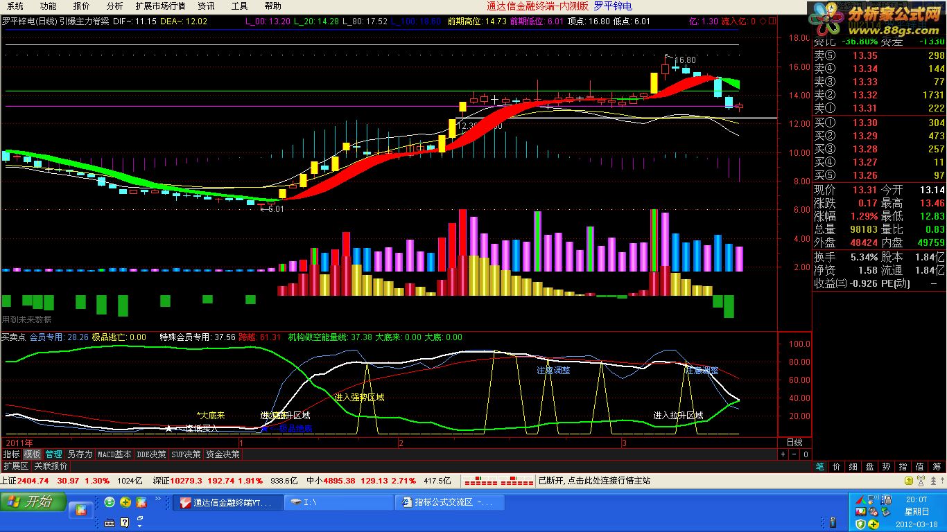Click the green circular quick-launch browser icon

tap(110, 502)
